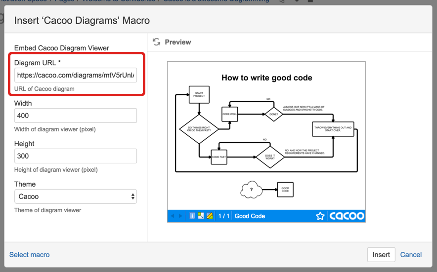
Task: Click the 'GOOD CODE' box in diagram
Action: click(x=285, y=190)
